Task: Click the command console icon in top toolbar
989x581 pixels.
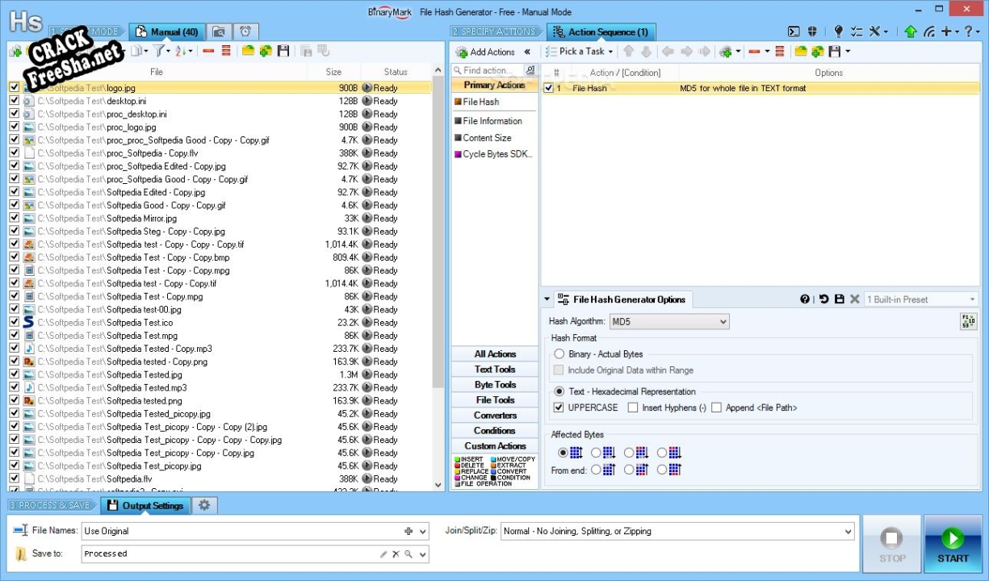Action: tap(794, 31)
